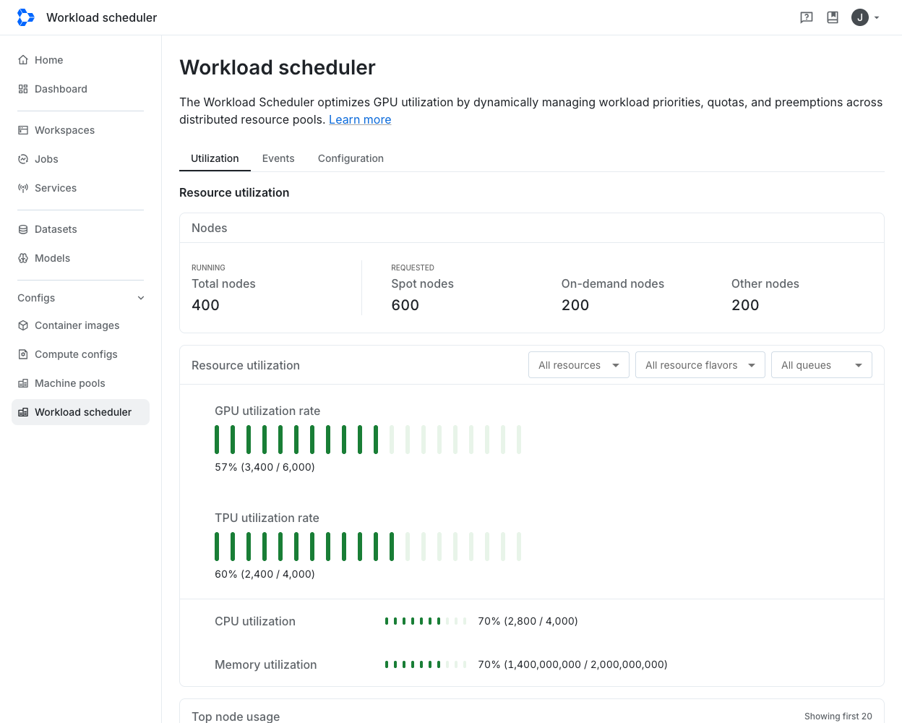This screenshot has height=723, width=902.
Task: Click the memory value 70% (1,400,000,000 / 2,000,000,000)
Action: (x=572, y=664)
